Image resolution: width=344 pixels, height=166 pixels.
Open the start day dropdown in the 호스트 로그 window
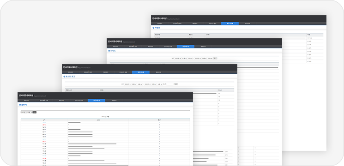pyautogui.click(x=140, y=84)
